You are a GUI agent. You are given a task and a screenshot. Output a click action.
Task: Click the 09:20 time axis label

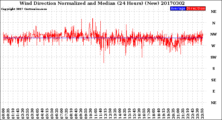(81, 114)
